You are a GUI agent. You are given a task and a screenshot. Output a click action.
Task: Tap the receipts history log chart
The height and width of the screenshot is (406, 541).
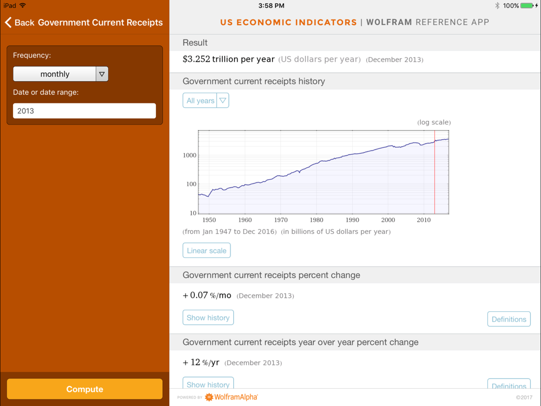tap(324, 172)
